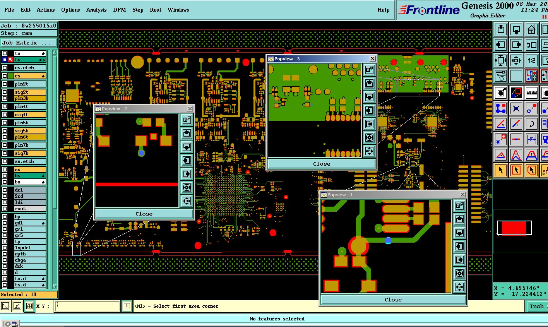Screen dimensions: 548x327
Task: Select the 'pln5b' layer name row
Action: pyautogui.click(x=30, y=123)
